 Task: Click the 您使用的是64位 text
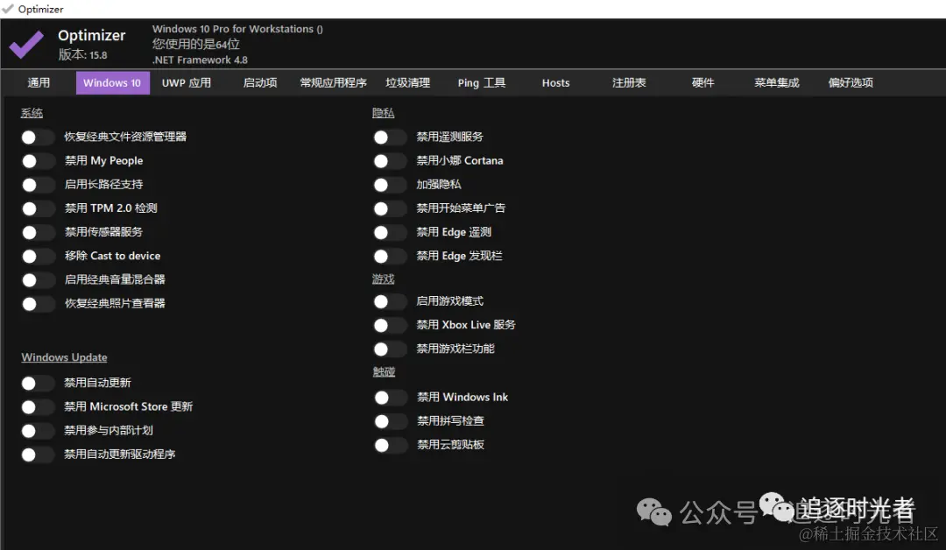click(196, 44)
